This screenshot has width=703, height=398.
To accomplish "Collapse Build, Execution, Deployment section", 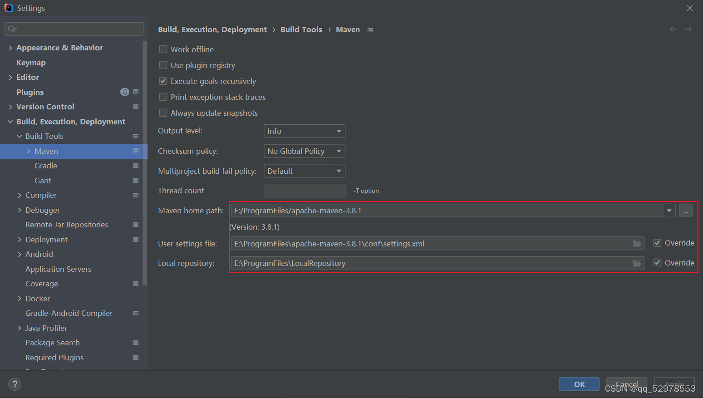I will [x=10, y=122].
